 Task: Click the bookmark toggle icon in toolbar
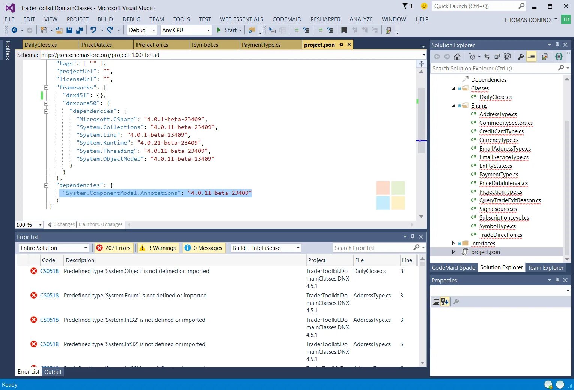(x=344, y=30)
